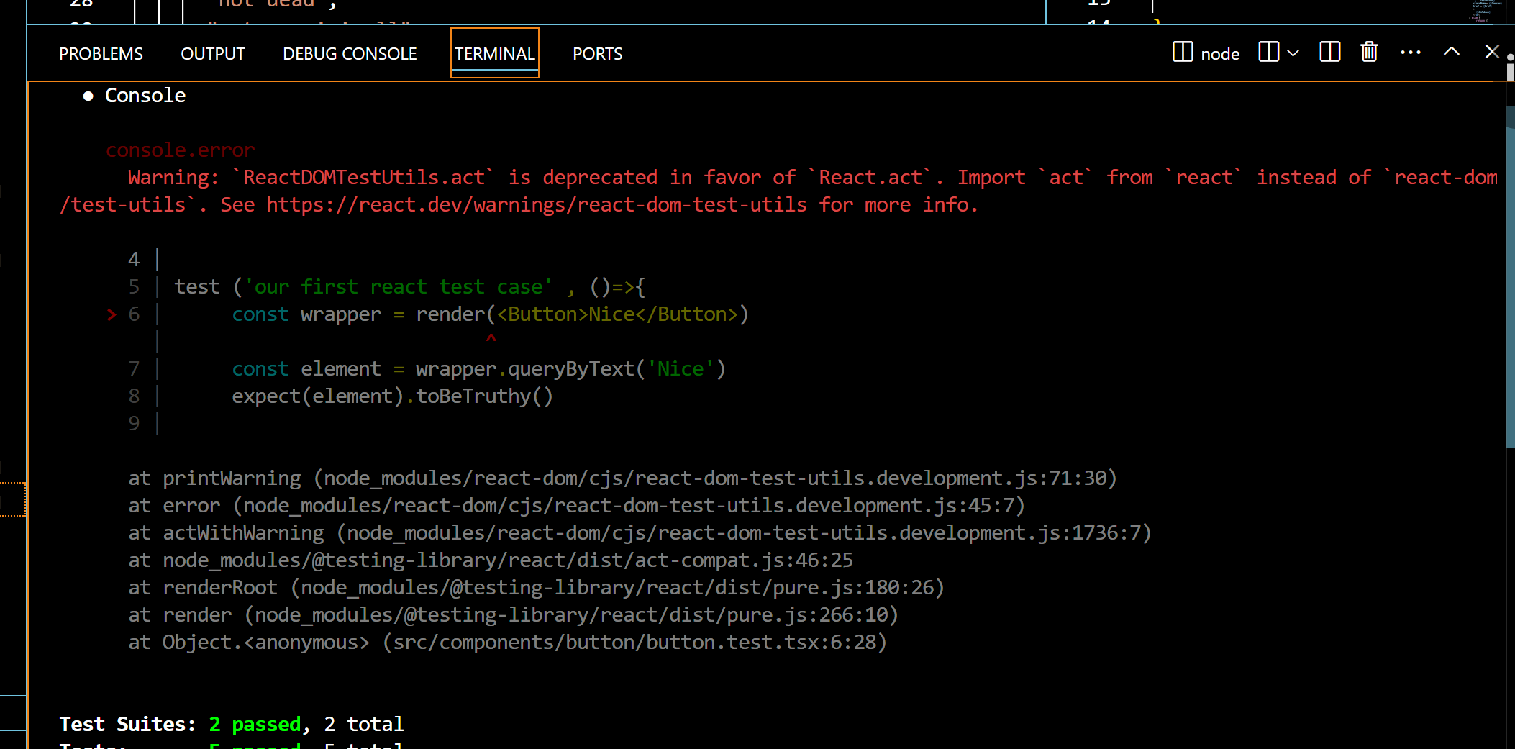This screenshot has height=749, width=1515.
Task: Open the PORTS tab
Action: point(598,54)
